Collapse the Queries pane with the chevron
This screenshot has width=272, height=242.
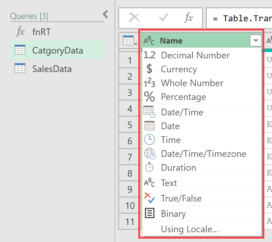click(x=106, y=14)
